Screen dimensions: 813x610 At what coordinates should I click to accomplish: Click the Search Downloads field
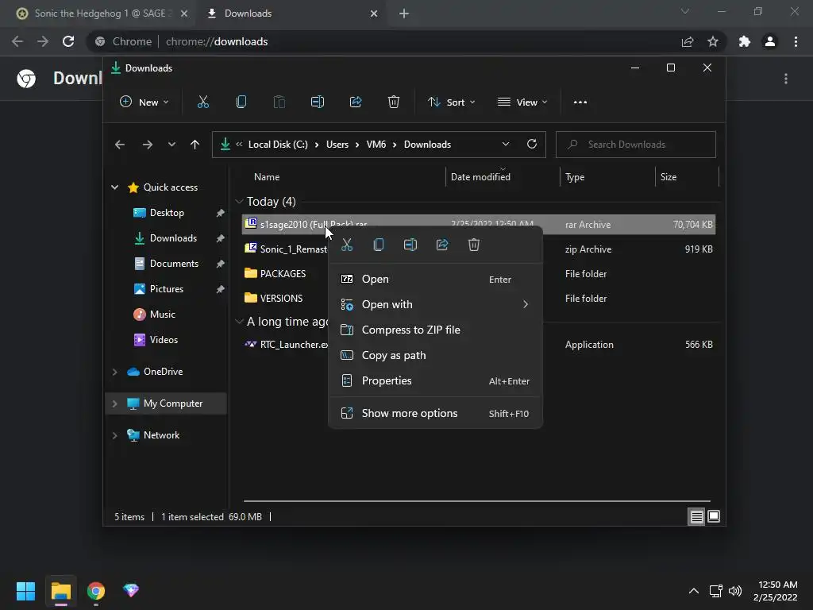[x=636, y=145]
